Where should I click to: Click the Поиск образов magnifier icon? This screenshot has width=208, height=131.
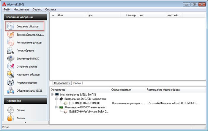[x=11, y=50]
